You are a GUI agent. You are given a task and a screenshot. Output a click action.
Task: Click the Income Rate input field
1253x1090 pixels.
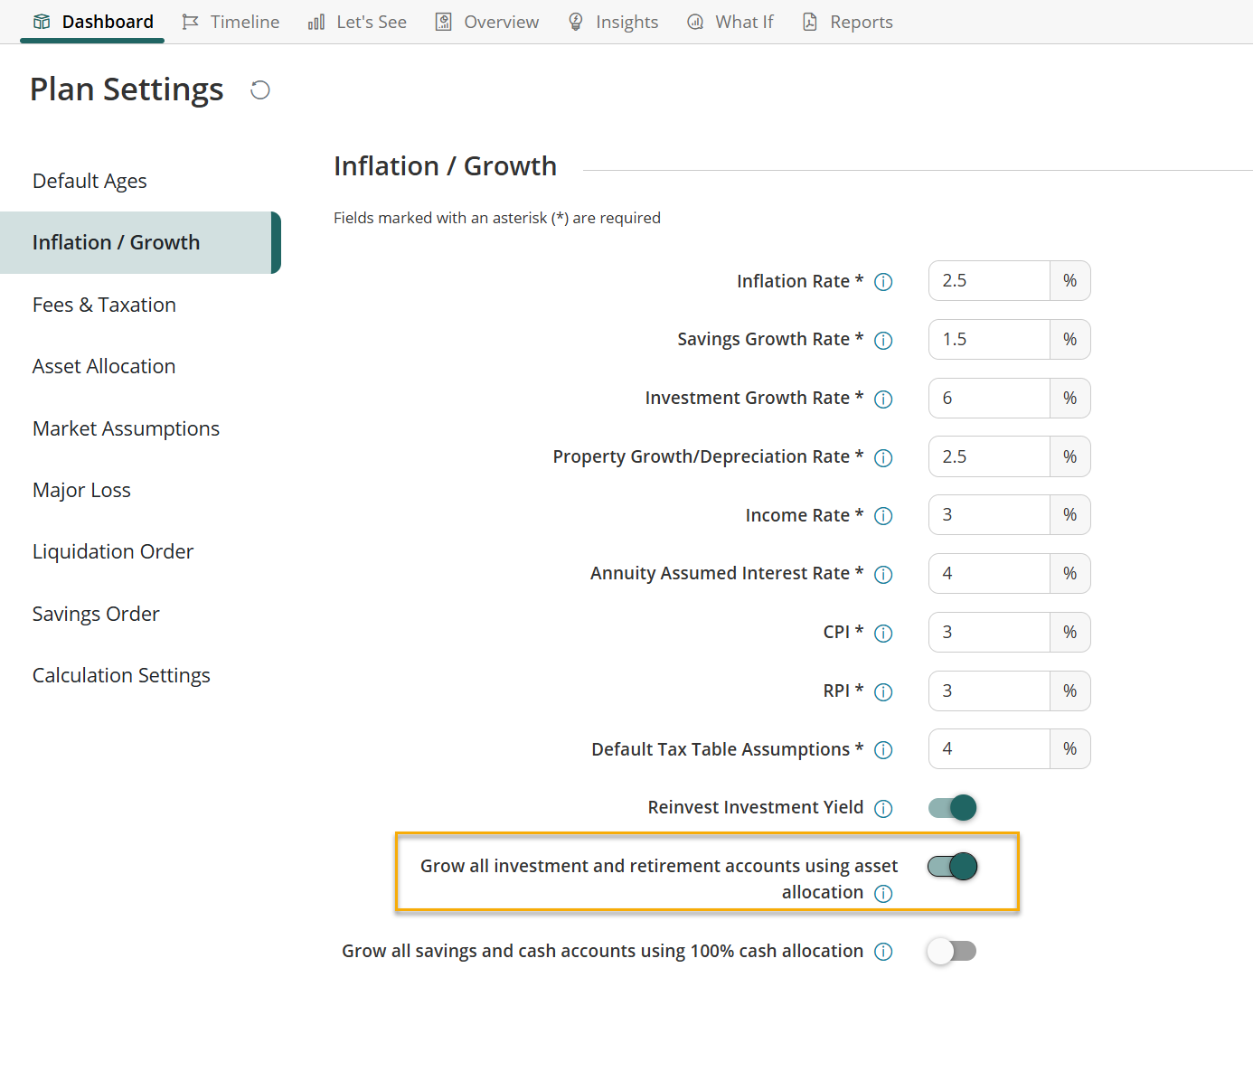pos(989,514)
